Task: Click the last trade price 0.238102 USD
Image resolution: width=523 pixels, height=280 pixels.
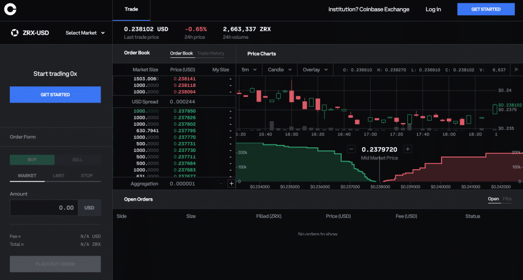Action: [146, 30]
